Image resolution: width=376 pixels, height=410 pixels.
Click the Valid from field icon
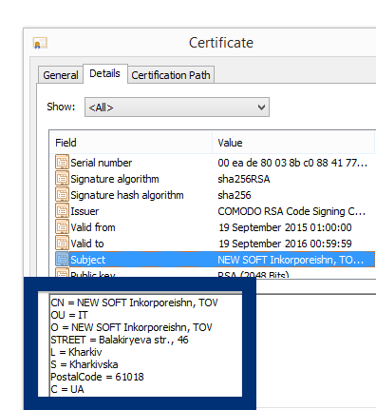click(x=62, y=227)
